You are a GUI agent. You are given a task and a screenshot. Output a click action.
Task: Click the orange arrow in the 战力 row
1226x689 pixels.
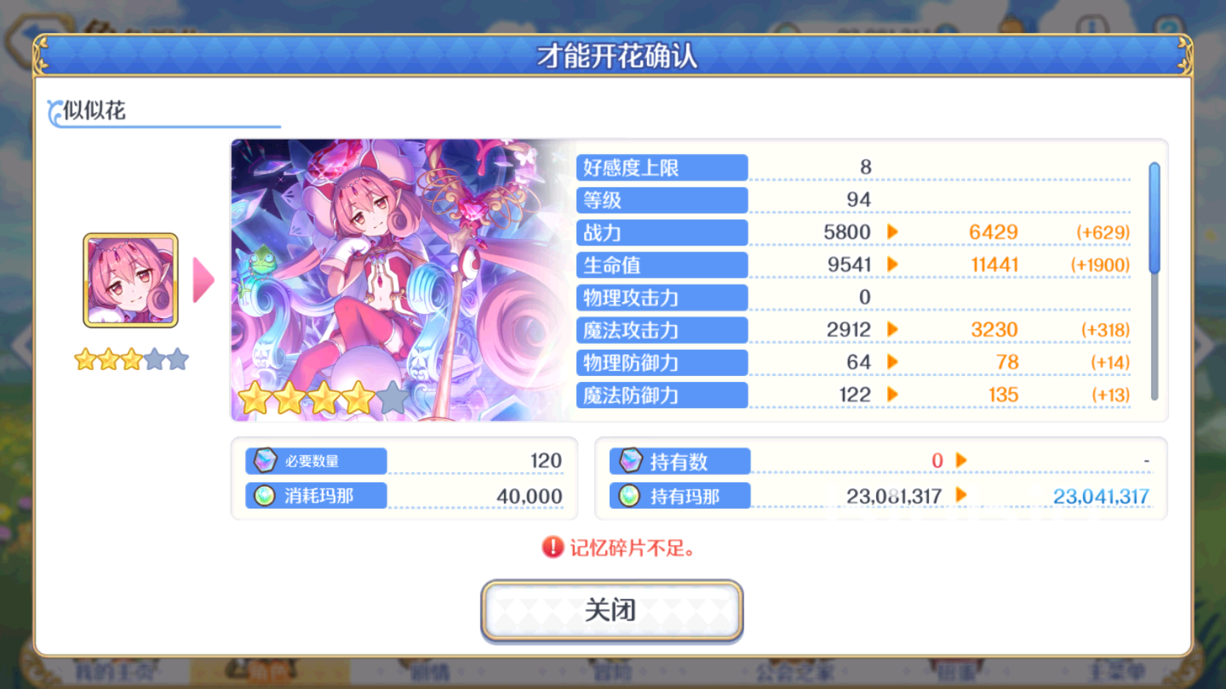click(x=892, y=232)
